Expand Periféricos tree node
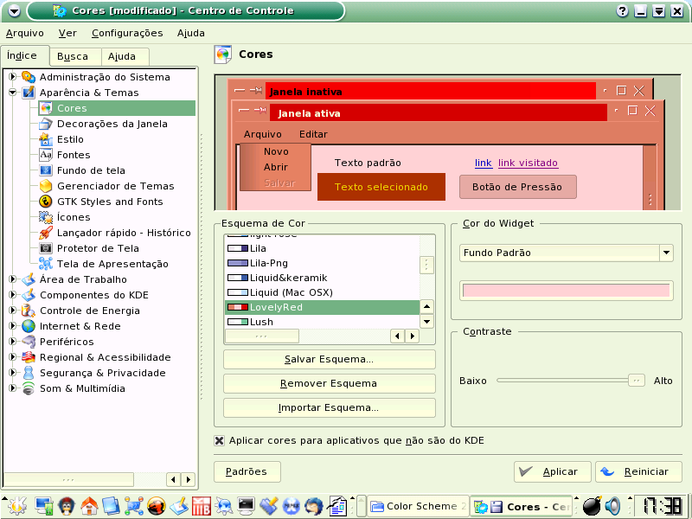692x519 pixels. [13, 341]
